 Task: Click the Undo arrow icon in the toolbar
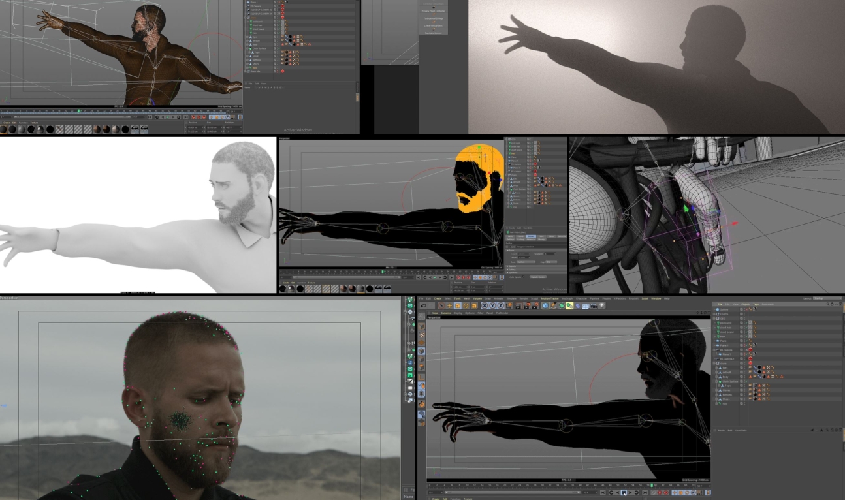click(x=422, y=304)
